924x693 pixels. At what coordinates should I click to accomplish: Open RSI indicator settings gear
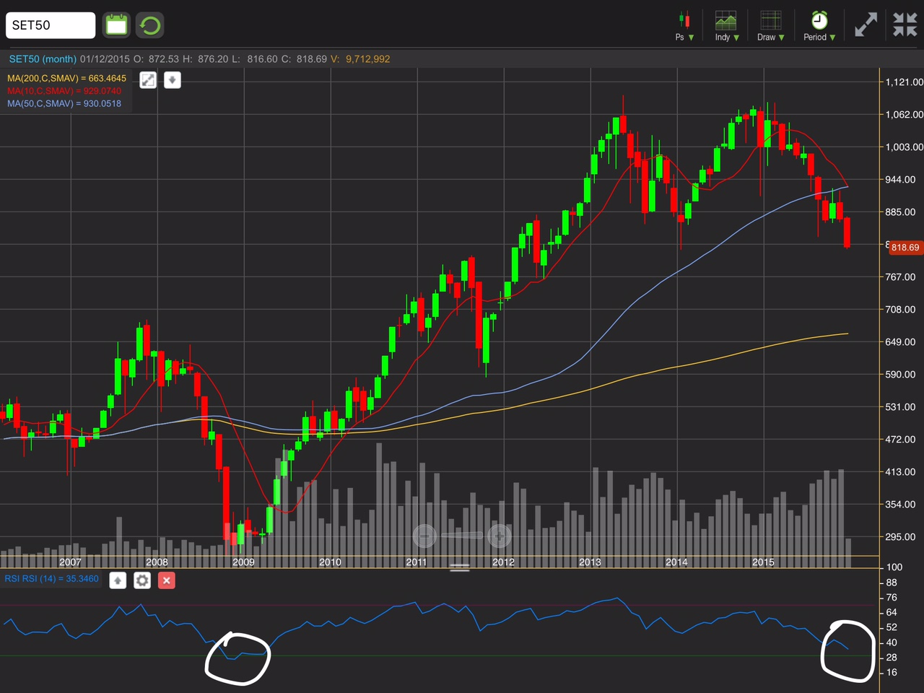click(x=142, y=580)
